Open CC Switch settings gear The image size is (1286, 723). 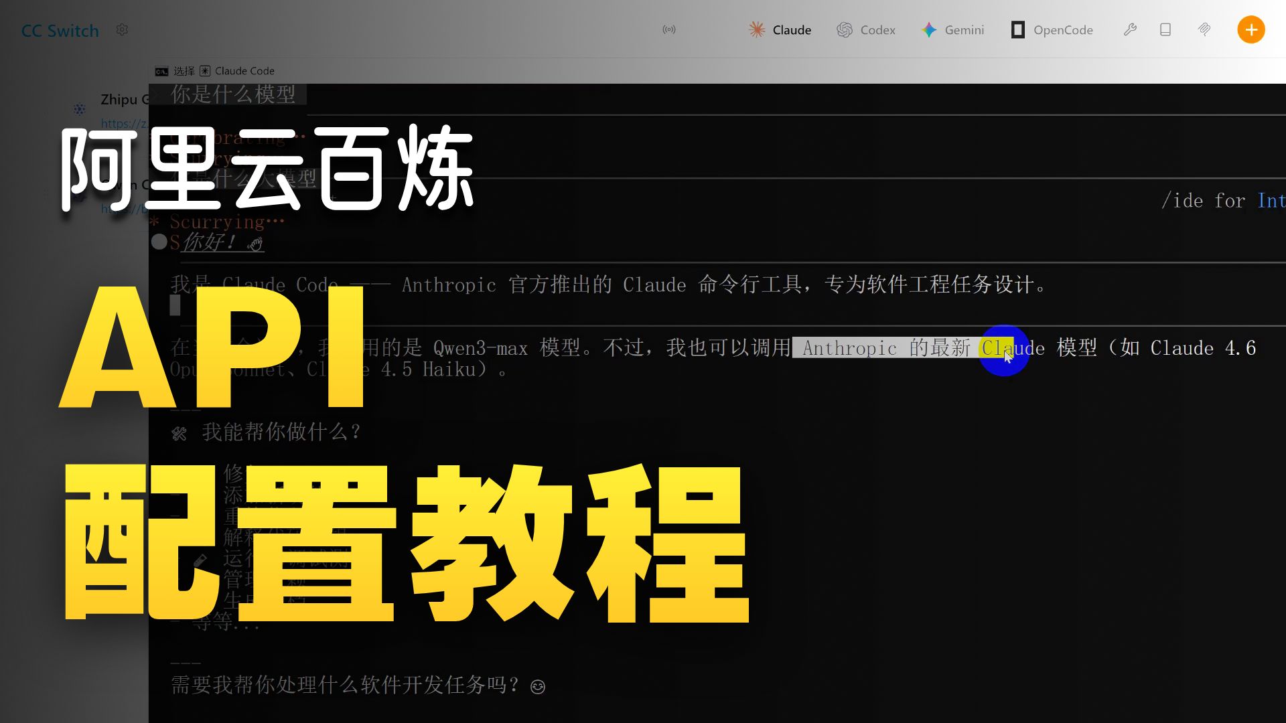122,30
